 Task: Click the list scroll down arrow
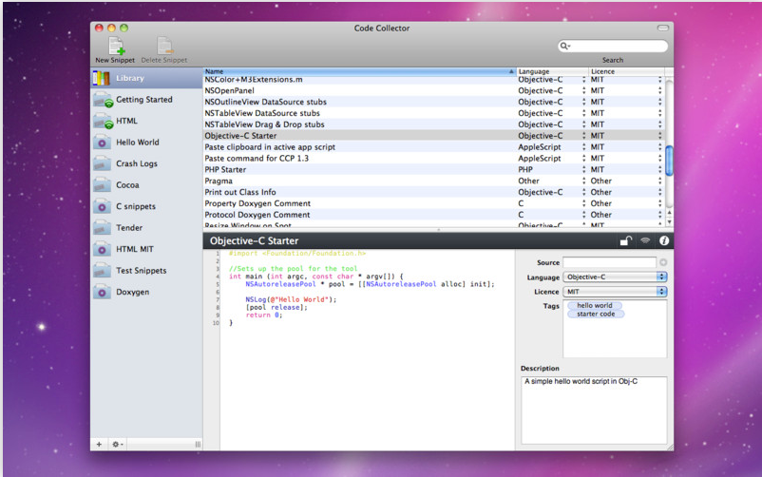pyautogui.click(x=669, y=221)
